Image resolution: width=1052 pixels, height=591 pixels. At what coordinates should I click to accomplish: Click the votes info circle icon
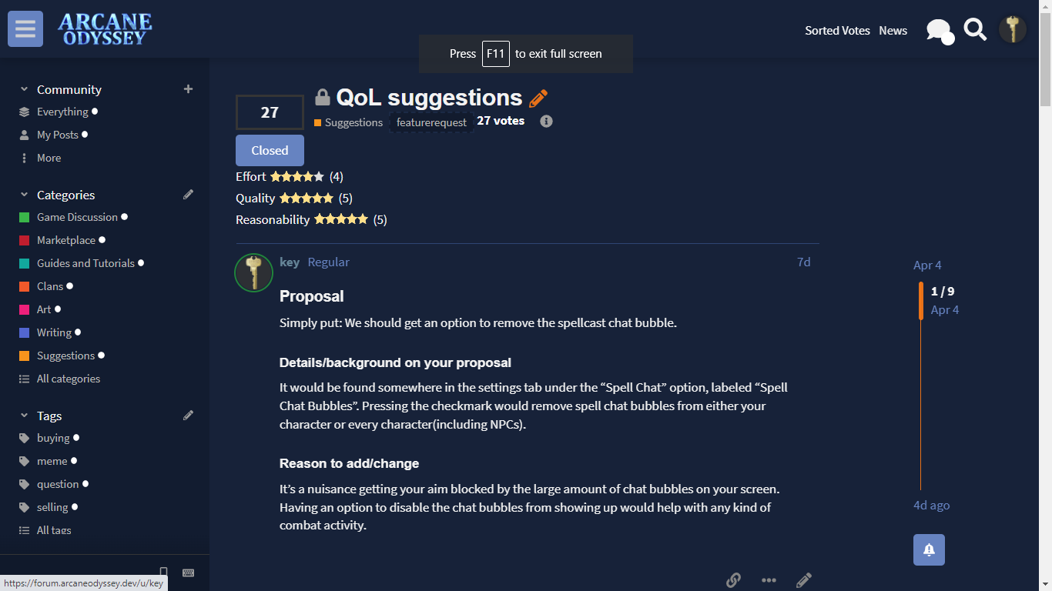pos(546,121)
